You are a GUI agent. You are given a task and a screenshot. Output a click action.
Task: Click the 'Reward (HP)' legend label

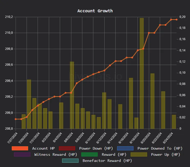[114, 154]
